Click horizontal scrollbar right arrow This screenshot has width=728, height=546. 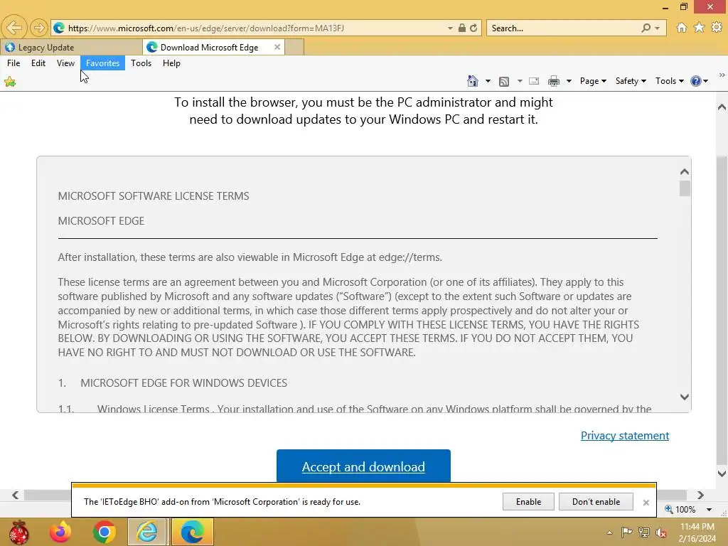700,496
